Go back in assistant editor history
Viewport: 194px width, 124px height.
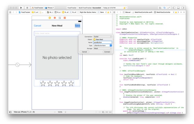[118, 12]
